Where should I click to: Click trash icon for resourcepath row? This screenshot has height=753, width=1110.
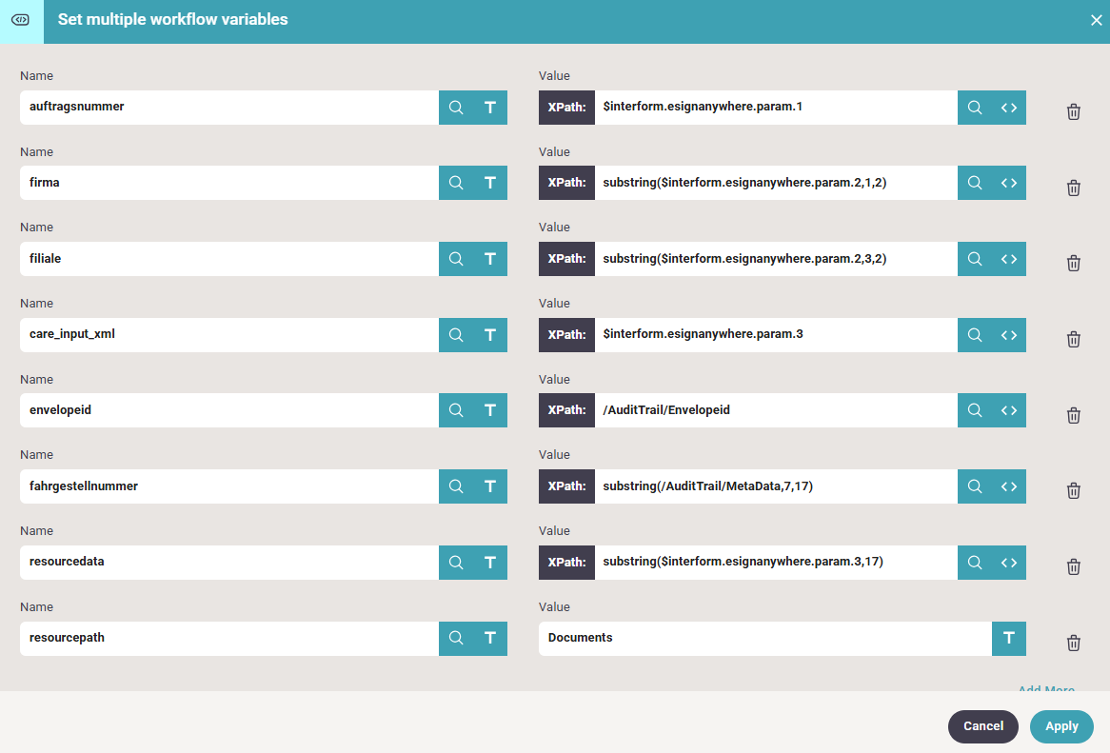point(1073,643)
